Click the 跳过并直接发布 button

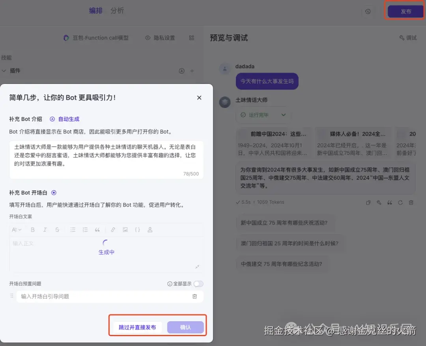137,327
